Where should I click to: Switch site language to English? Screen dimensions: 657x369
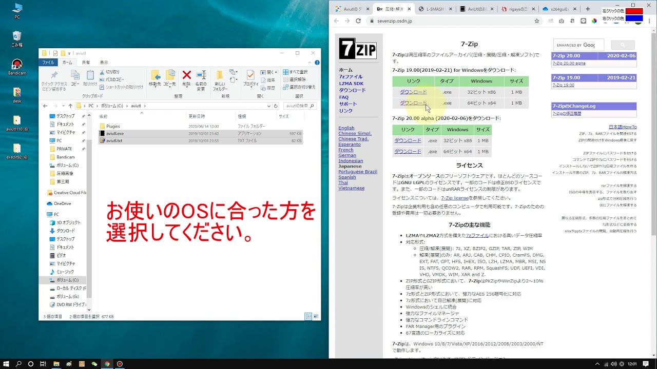tap(346, 128)
